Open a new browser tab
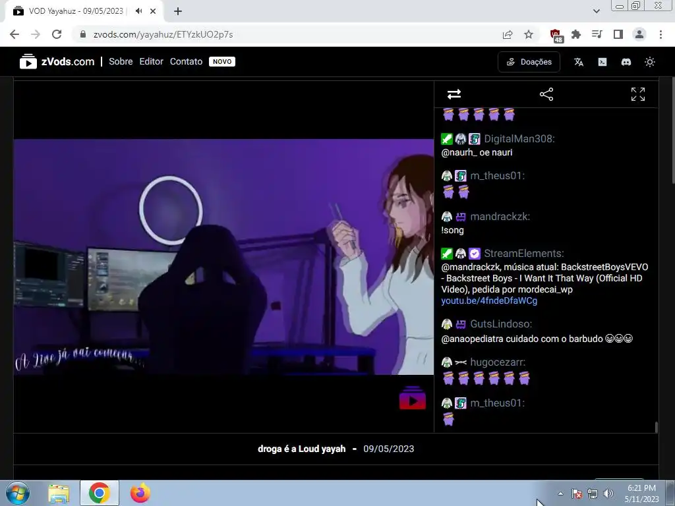675x506 pixels. tap(178, 11)
